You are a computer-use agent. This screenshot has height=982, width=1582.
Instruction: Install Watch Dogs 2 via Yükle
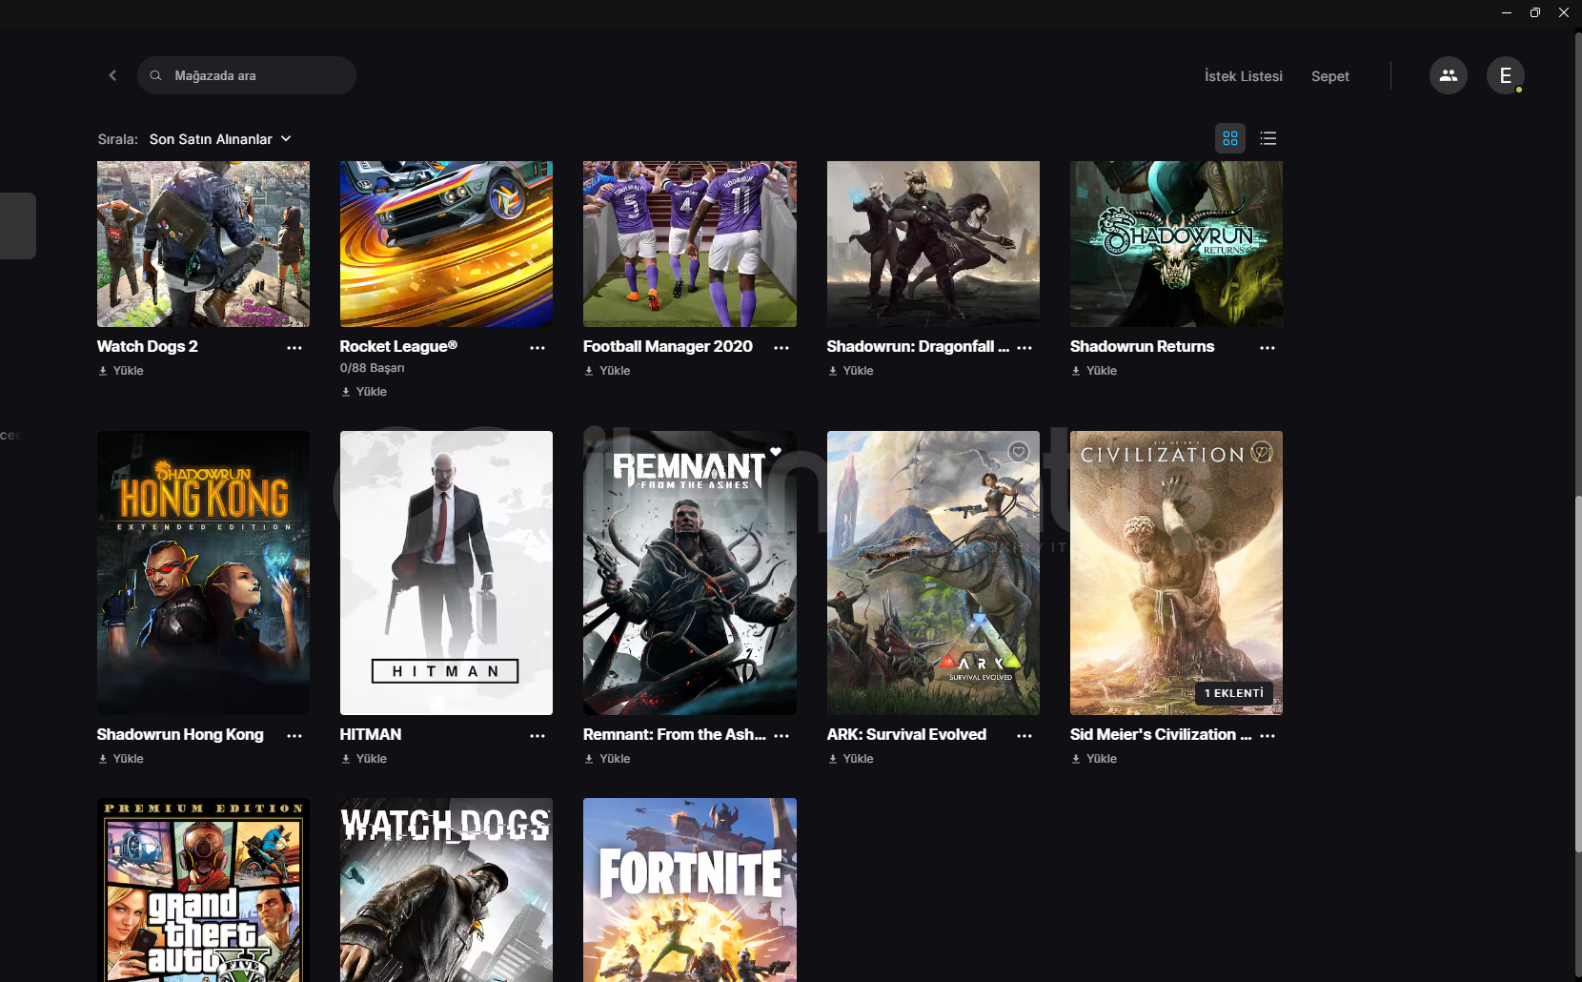[x=121, y=371]
